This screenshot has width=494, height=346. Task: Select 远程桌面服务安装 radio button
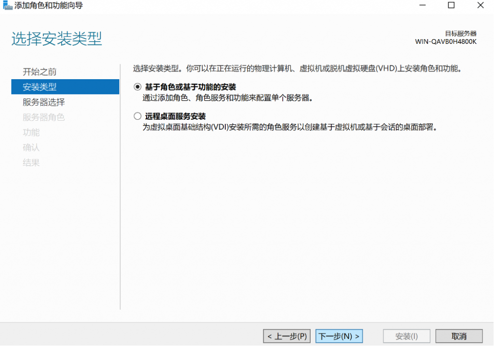(x=137, y=116)
